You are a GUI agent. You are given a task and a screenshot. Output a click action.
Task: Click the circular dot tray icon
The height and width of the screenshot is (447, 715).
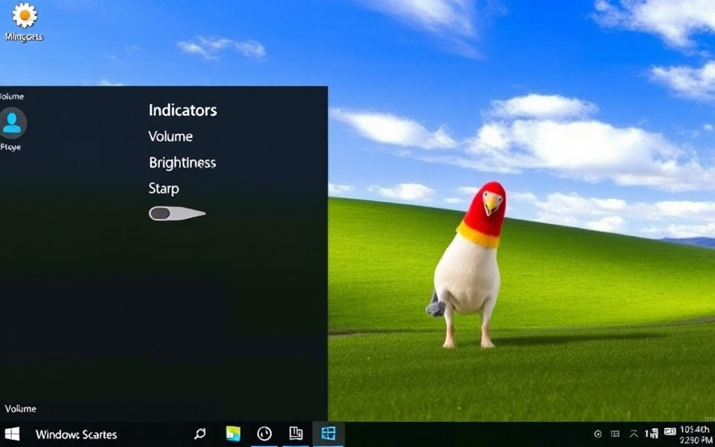point(598,434)
